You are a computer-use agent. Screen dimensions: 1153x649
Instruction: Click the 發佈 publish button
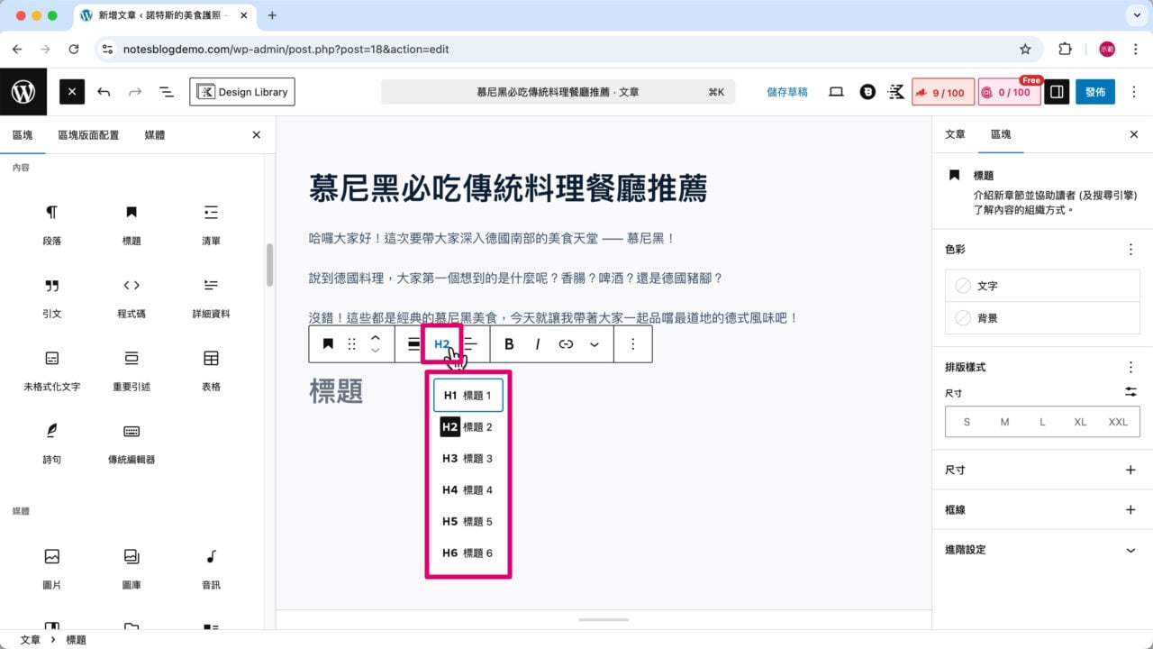click(x=1095, y=91)
